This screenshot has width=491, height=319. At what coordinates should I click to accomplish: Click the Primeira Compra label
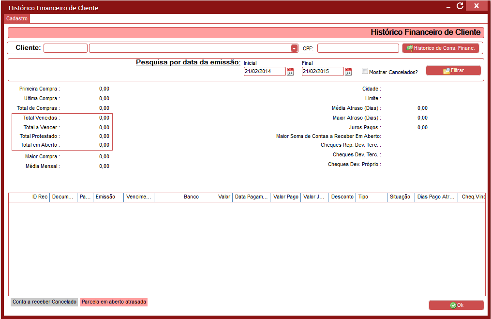coord(40,89)
